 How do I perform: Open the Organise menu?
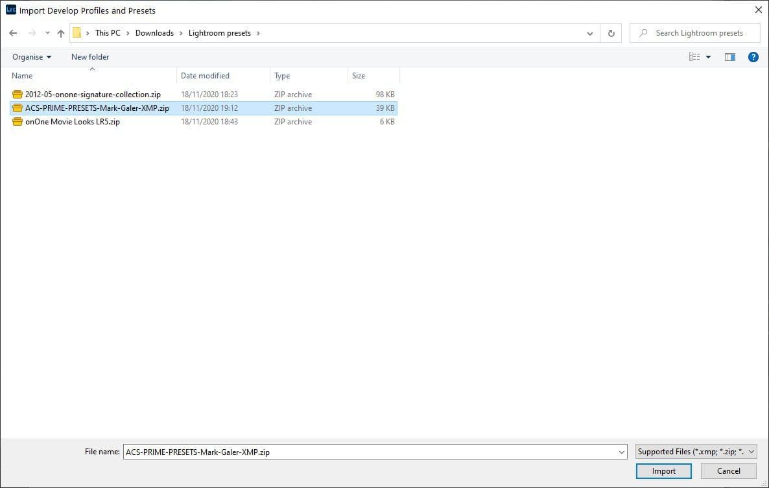[32, 57]
